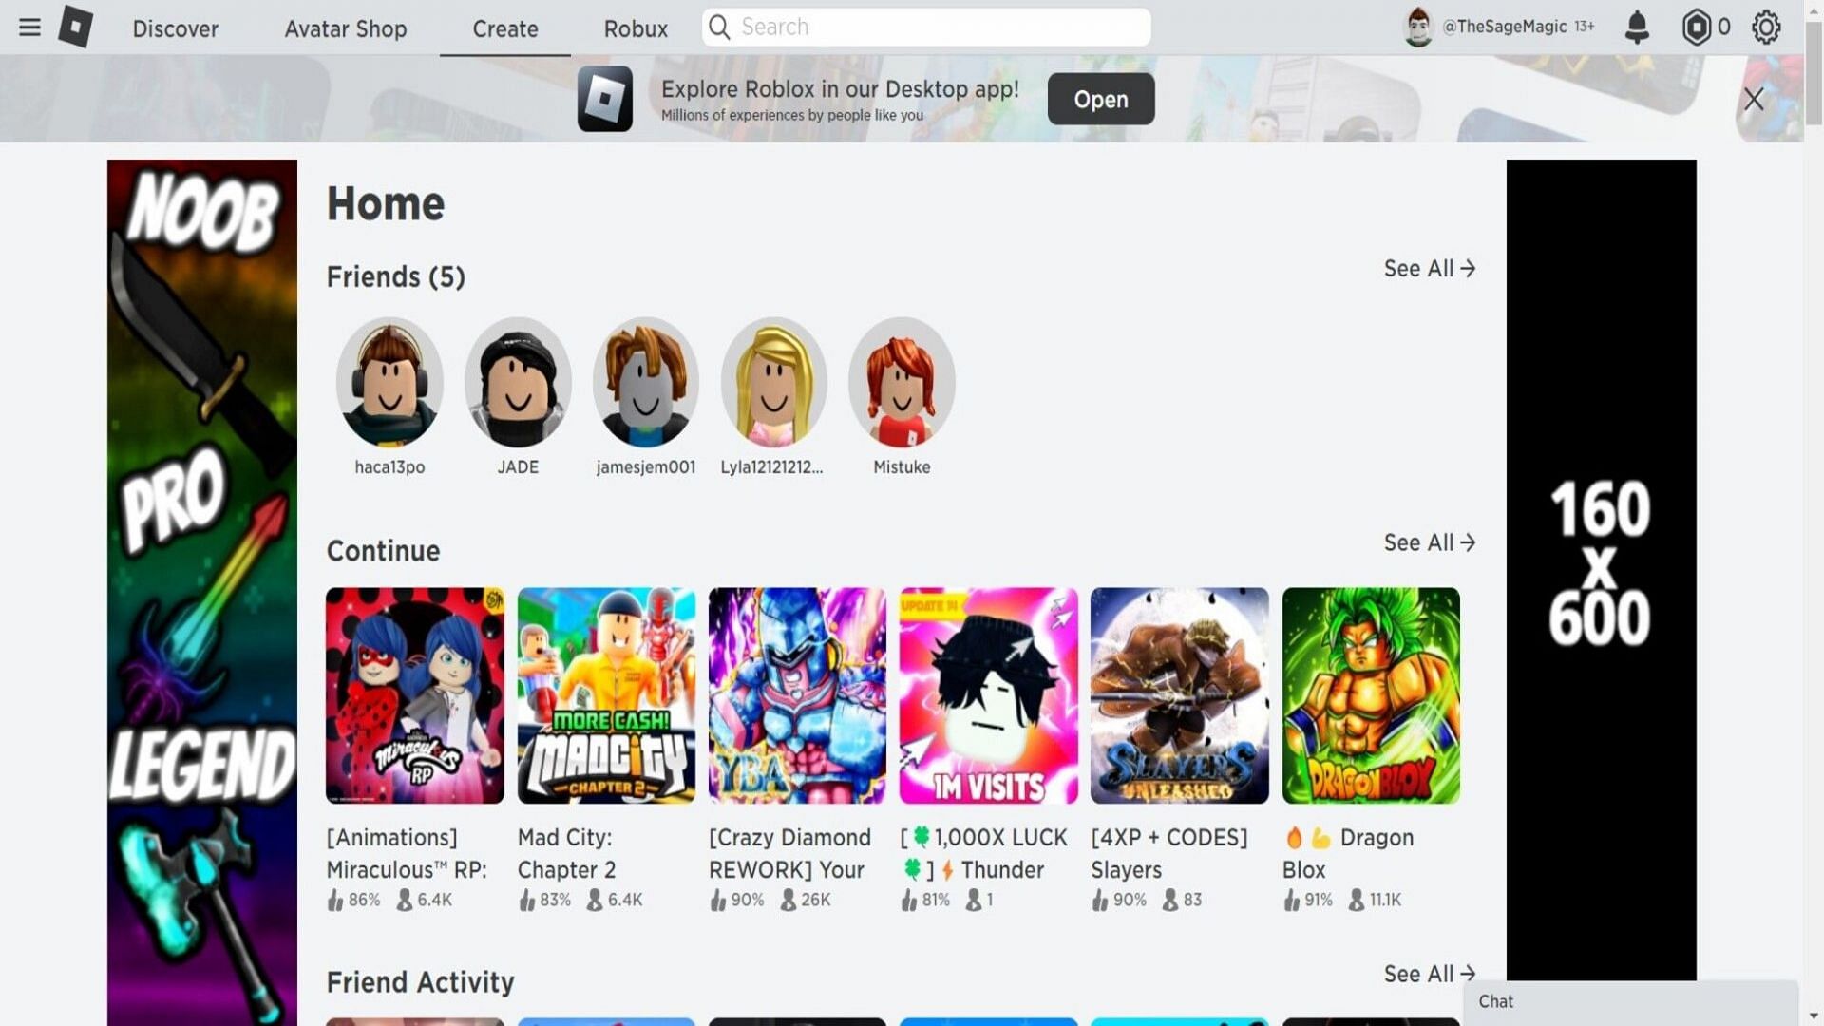Expand Continue section See All arrow
The image size is (1824, 1026).
coord(1470,542)
